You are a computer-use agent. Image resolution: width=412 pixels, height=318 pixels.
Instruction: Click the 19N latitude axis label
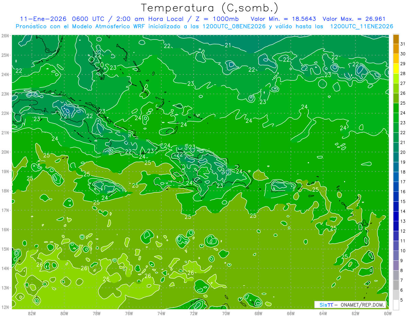(x=5, y=171)
